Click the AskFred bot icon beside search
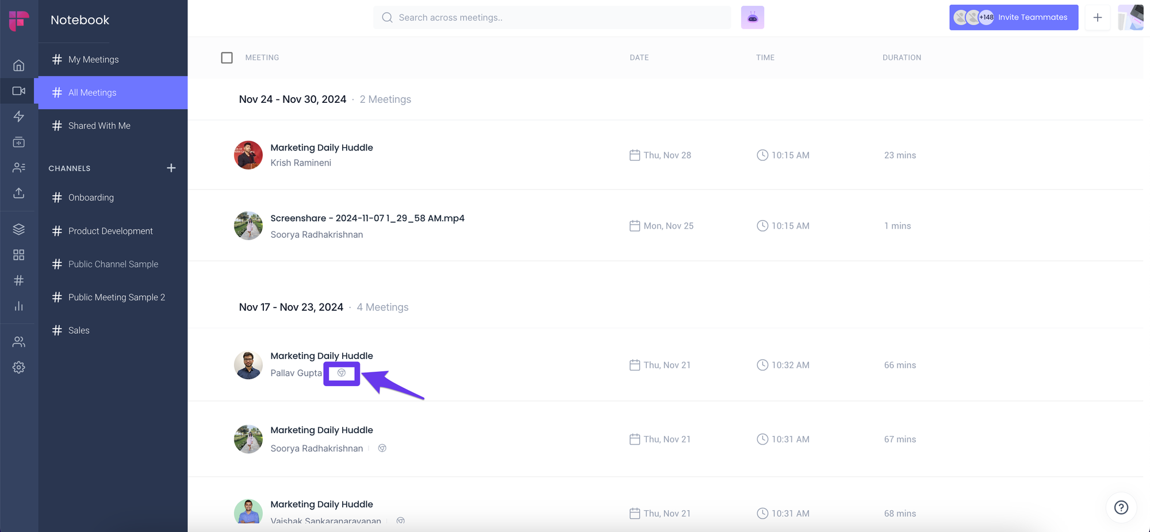 click(752, 17)
